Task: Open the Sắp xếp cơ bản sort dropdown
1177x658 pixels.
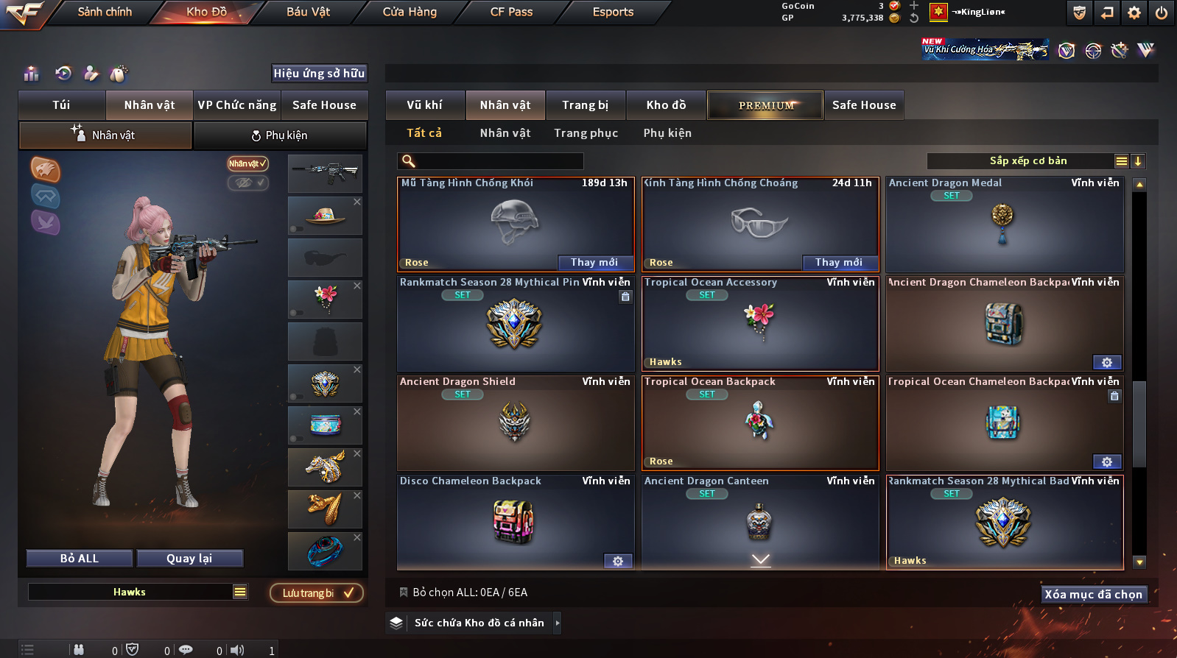Action: 1028,161
